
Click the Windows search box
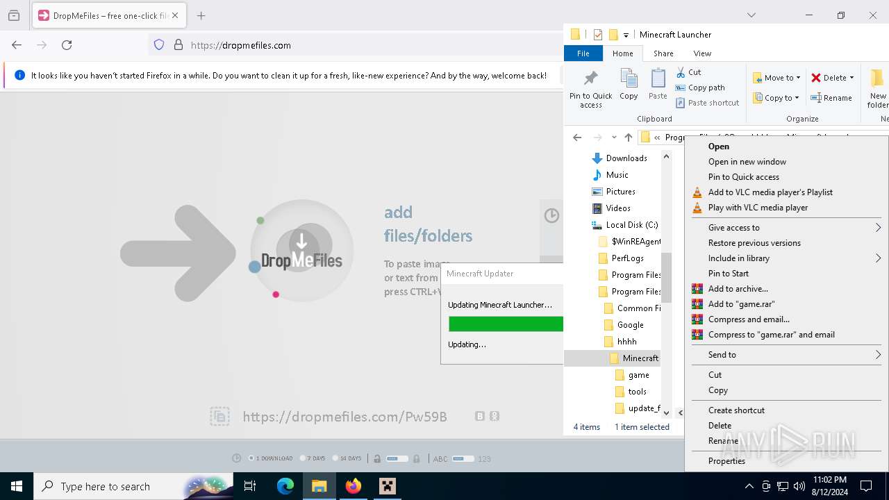tap(133, 486)
